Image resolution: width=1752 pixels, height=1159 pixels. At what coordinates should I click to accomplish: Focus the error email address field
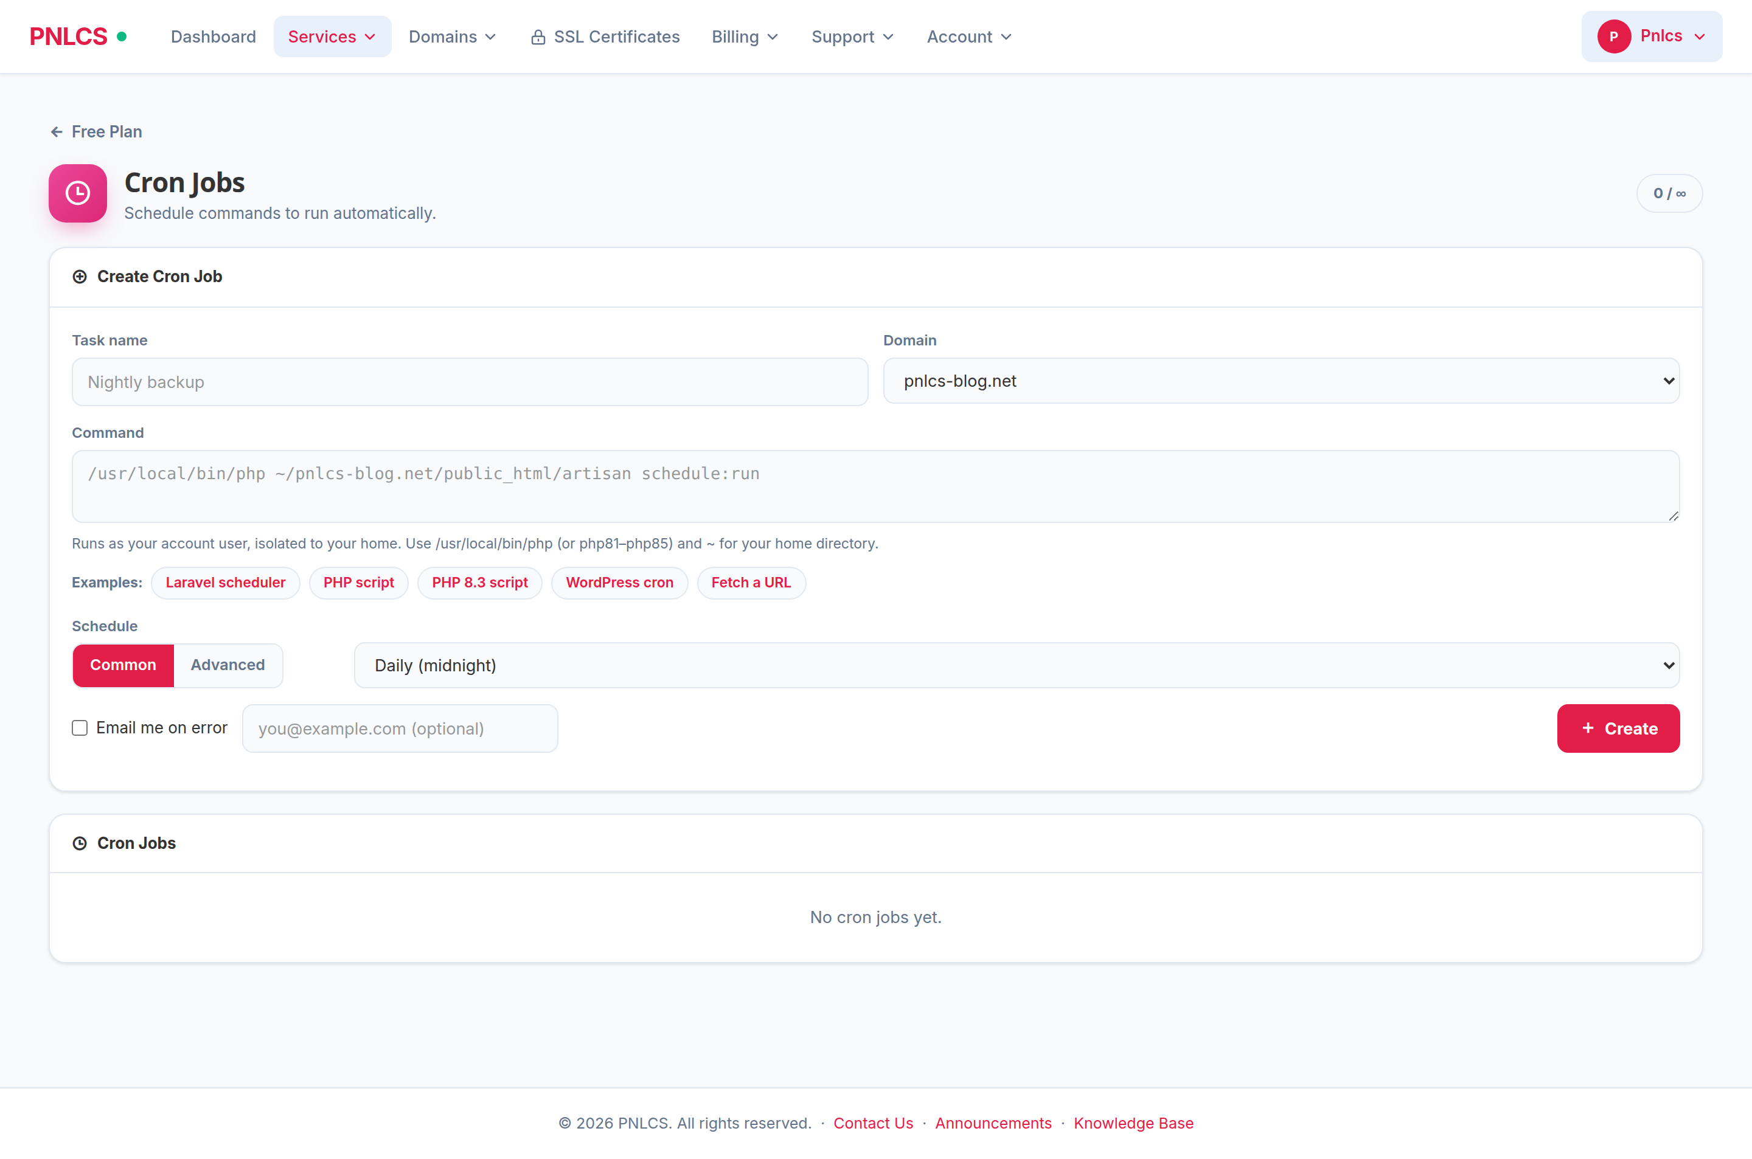pos(400,728)
